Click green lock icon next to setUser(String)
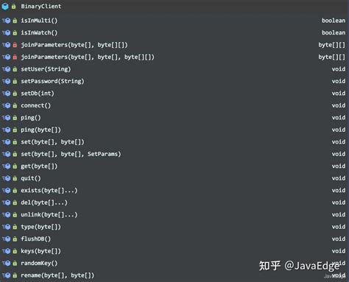This screenshot has width=349, height=282. tap(15, 69)
